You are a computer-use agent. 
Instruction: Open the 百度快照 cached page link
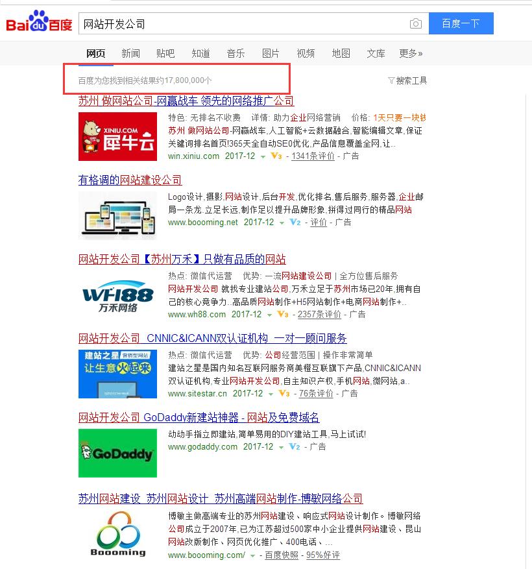pyautogui.click(x=282, y=556)
